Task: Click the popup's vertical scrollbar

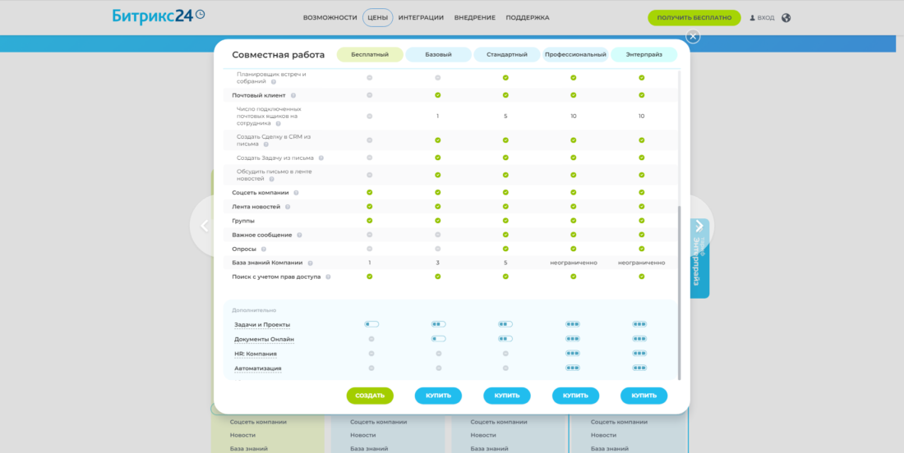Action: click(679, 287)
